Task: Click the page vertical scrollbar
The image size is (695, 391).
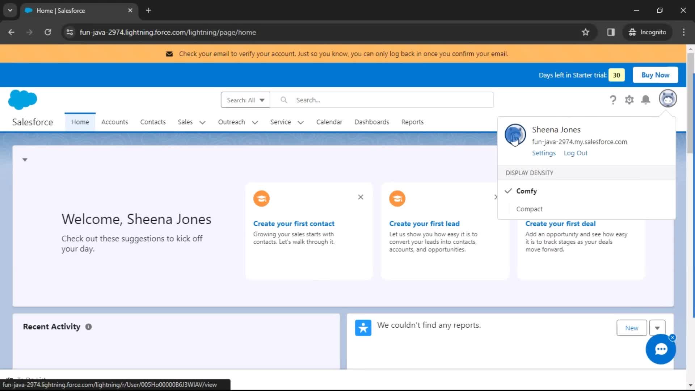Action: click(x=690, y=103)
